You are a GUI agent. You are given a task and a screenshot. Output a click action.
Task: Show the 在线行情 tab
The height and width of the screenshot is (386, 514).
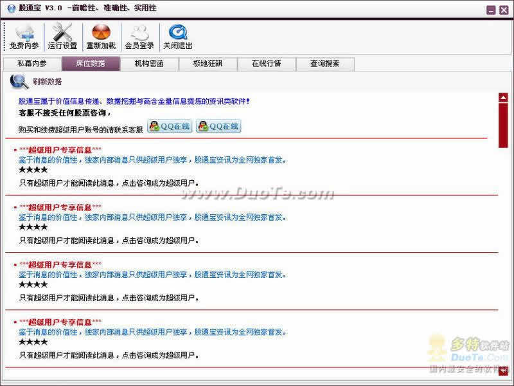(266, 64)
